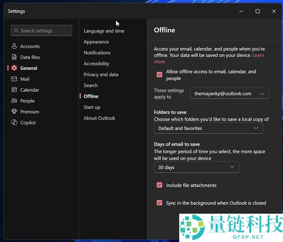The height and width of the screenshot is (242, 283).
Task: Minimize the Settings window
Action: point(241,11)
